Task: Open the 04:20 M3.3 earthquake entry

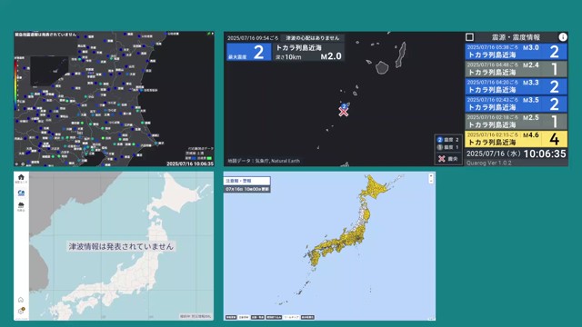Action: (x=516, y=86)
